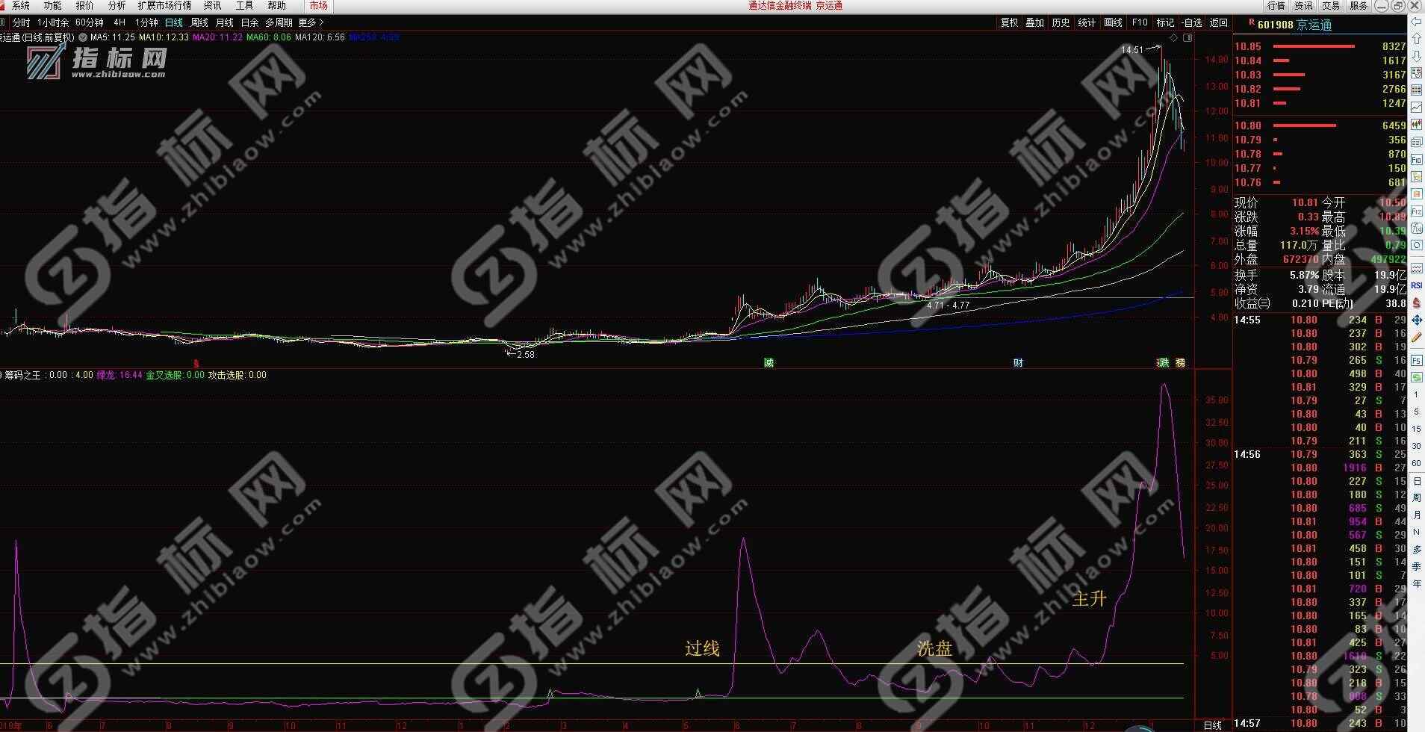Open the 工具 menu
Image resolution: width=1425 pixels, height=732 pixels.
(243, 5)
